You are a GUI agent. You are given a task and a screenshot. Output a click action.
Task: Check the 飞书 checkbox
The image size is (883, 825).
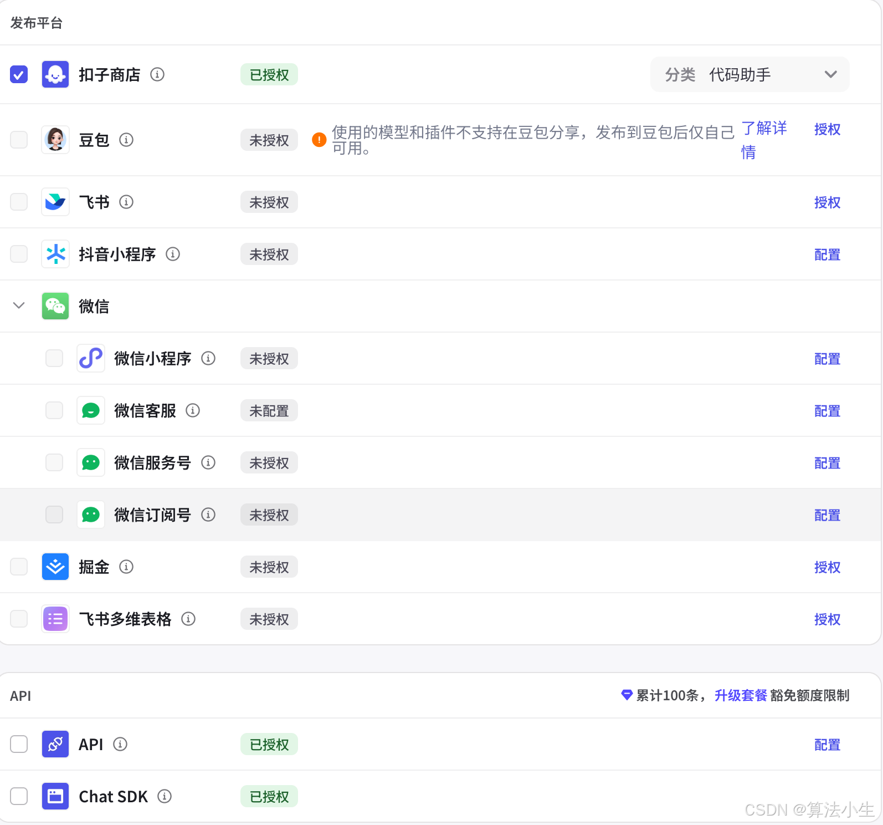[19, 202]
